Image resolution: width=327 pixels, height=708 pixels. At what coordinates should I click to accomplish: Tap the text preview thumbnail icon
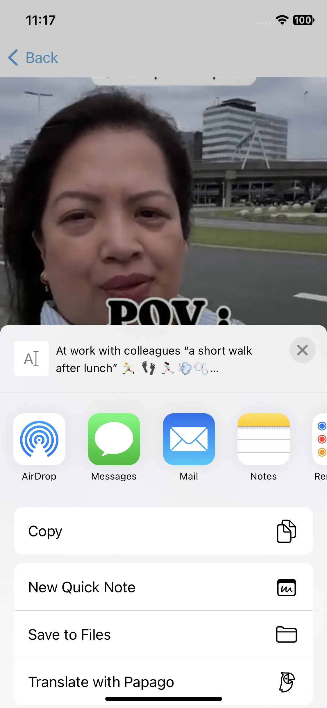31,358
